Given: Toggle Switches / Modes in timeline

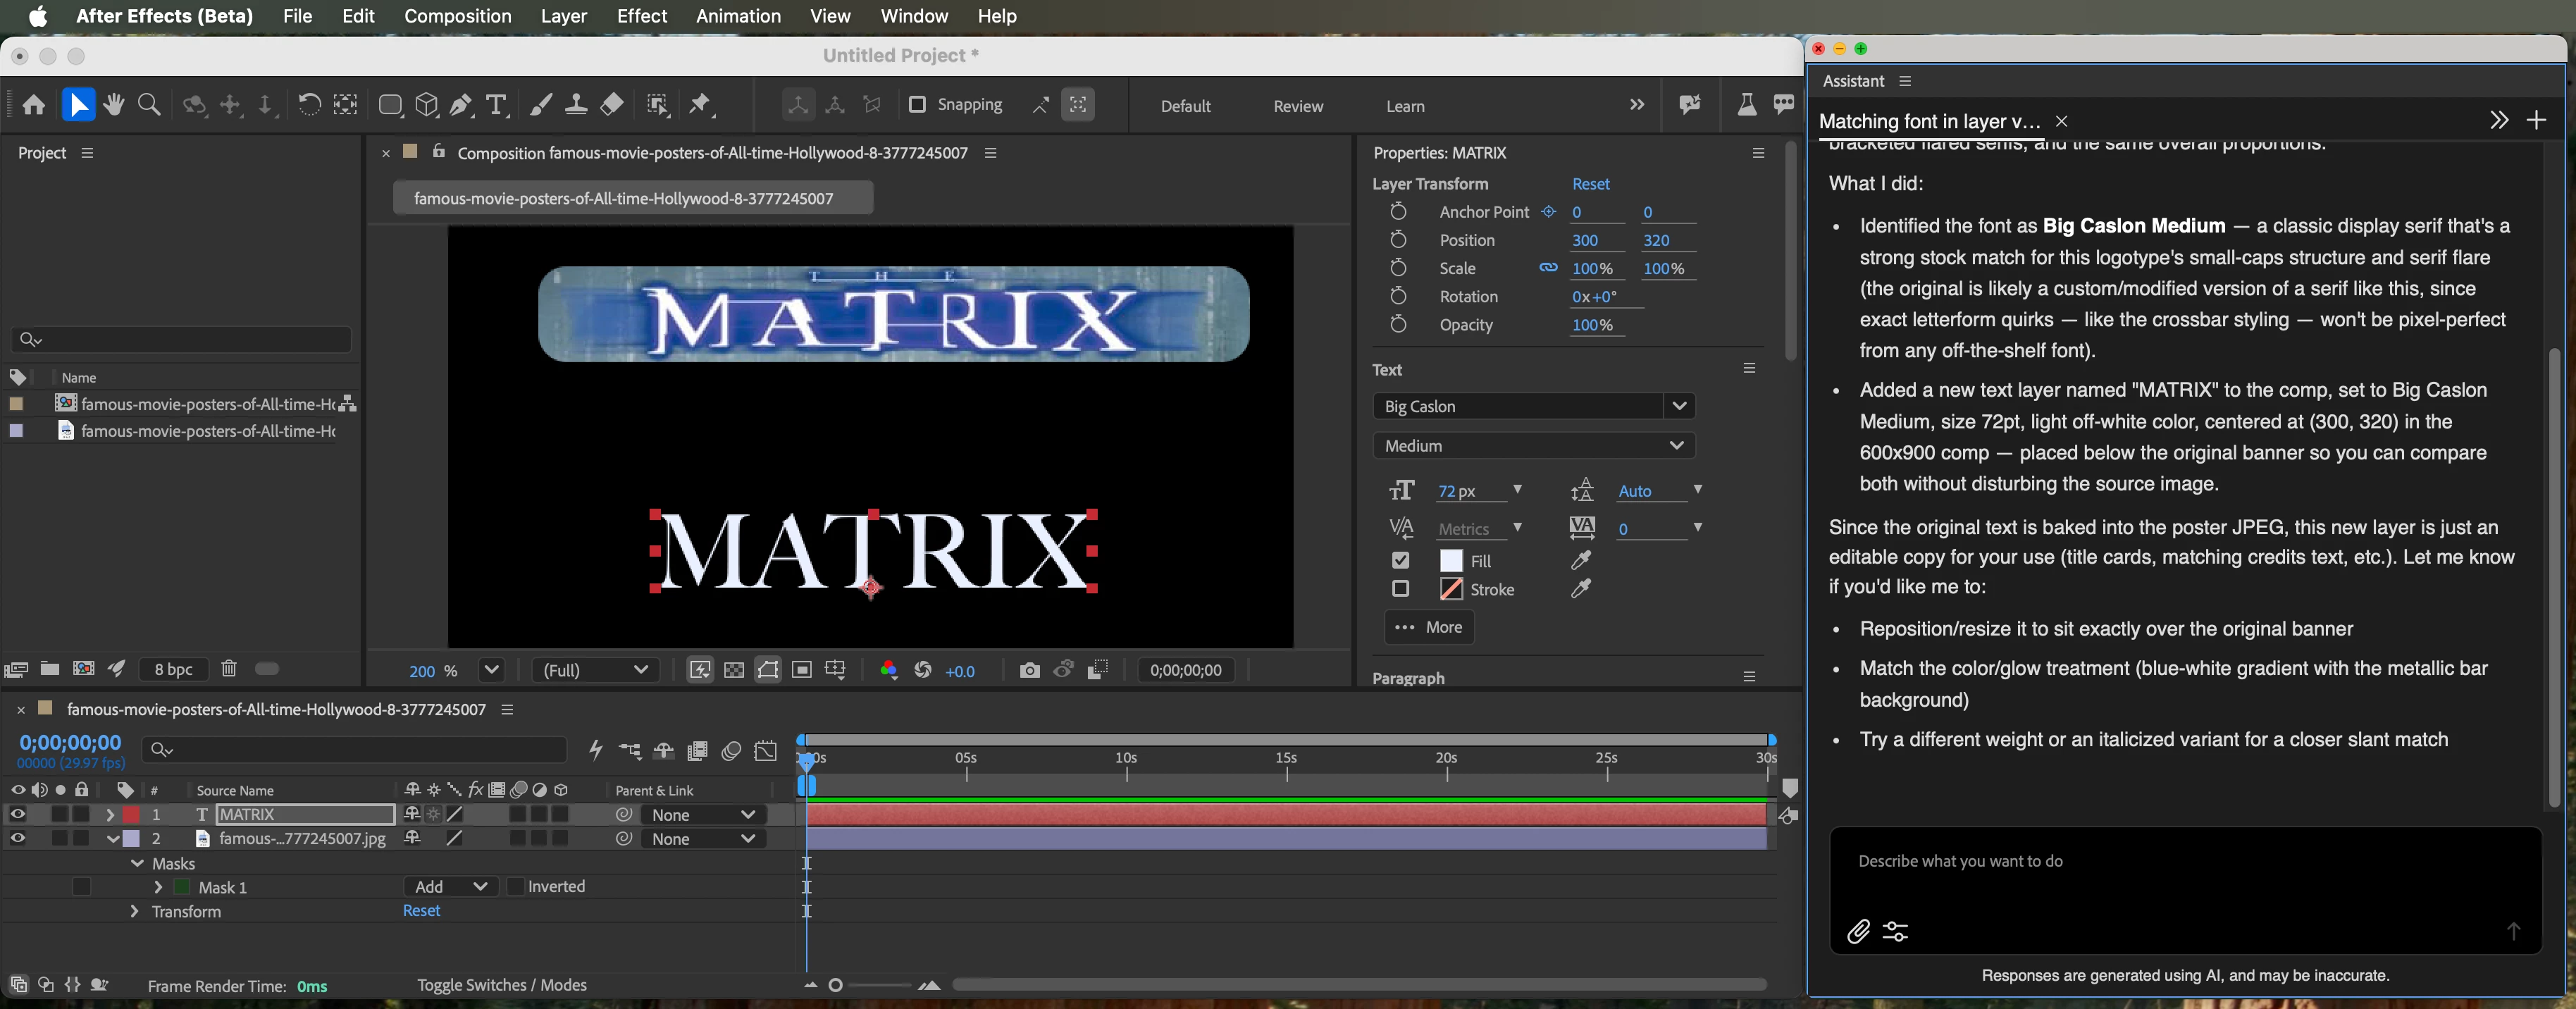Looking at the screenshot, I should point(502,985).
